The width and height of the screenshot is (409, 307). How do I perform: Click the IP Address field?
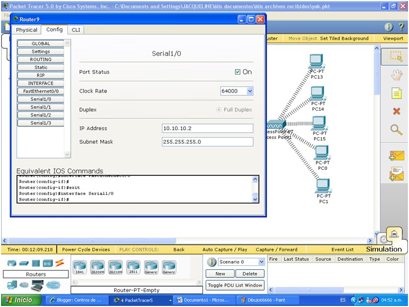pyautogui.click(x=207, y=128)
